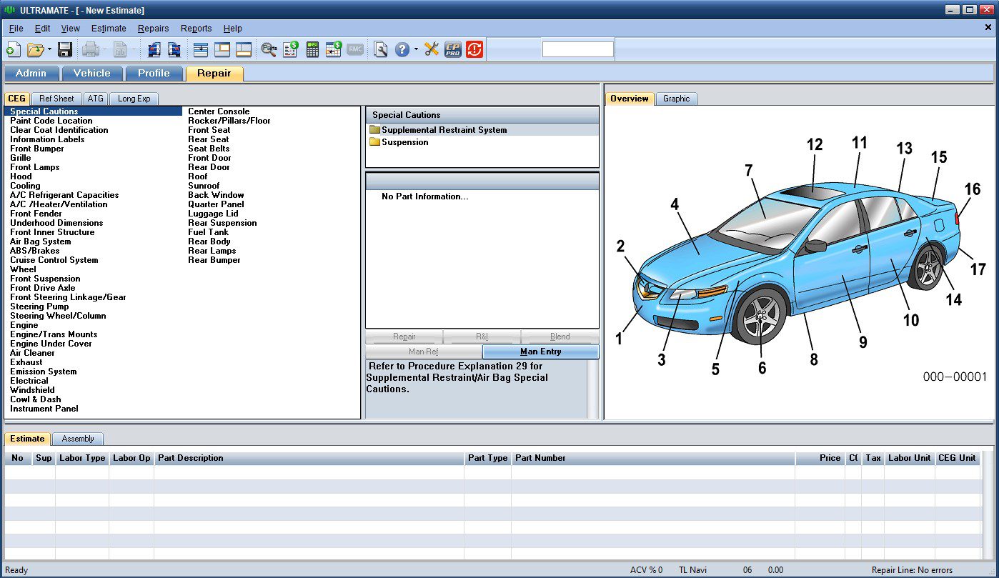Screen dimensions: 999x578
Task: Open the document with dollar sign icon
Action: [291, 49]
